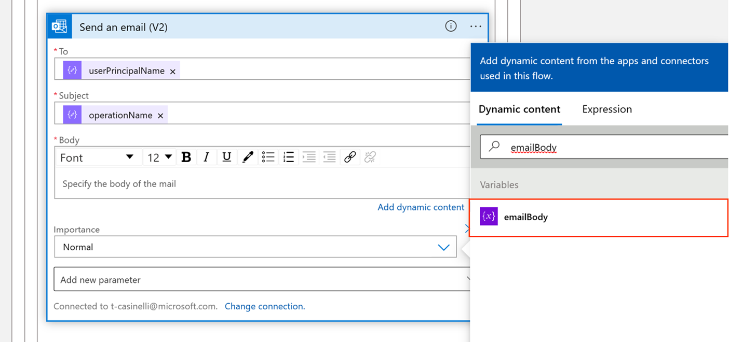Viewport: 729px width, 342px height.
Task: Click the Change connection link
Action: (265, 306)
